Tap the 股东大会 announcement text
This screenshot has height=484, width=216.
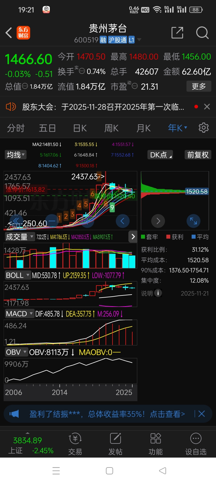[103, 107]
